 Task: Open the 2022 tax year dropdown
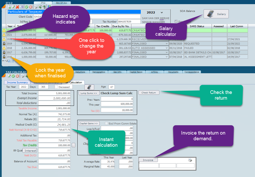click(162, 12)
